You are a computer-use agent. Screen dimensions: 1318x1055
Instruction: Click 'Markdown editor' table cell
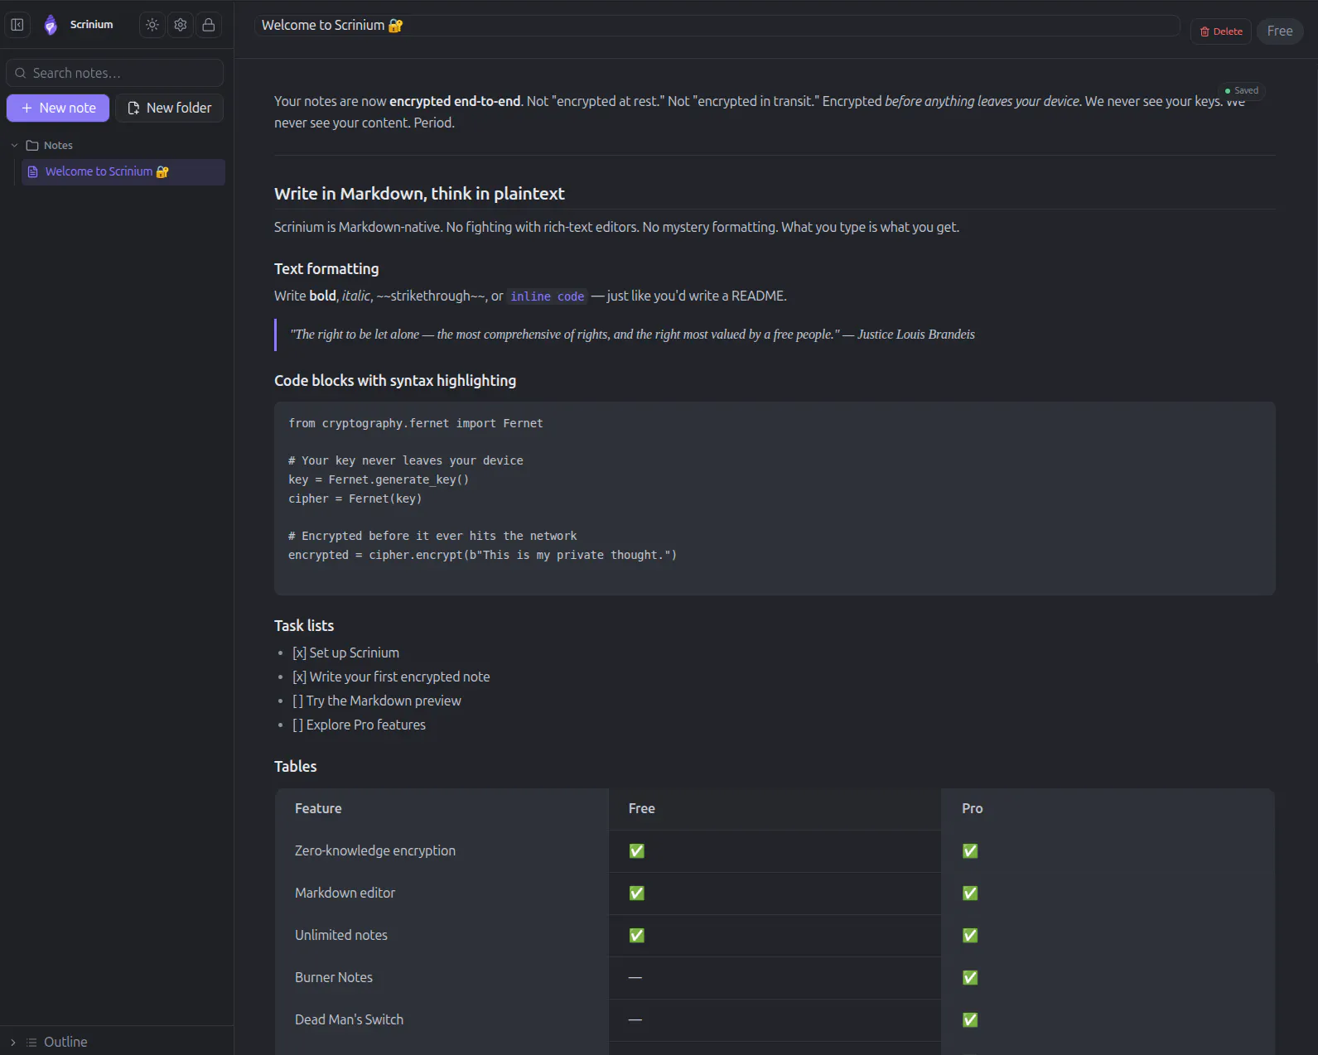click(x=345, y=893)
